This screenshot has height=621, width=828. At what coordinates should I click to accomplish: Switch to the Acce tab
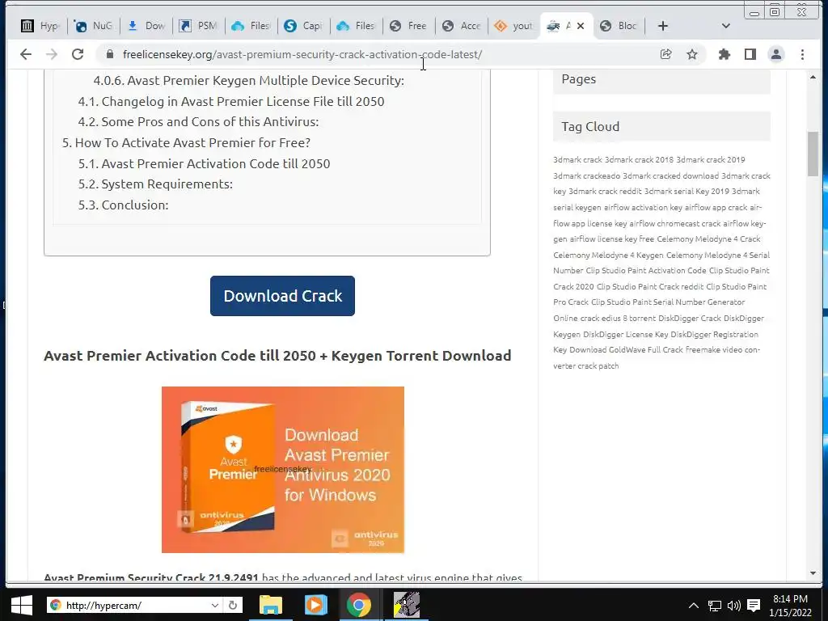tap(461, 26)
